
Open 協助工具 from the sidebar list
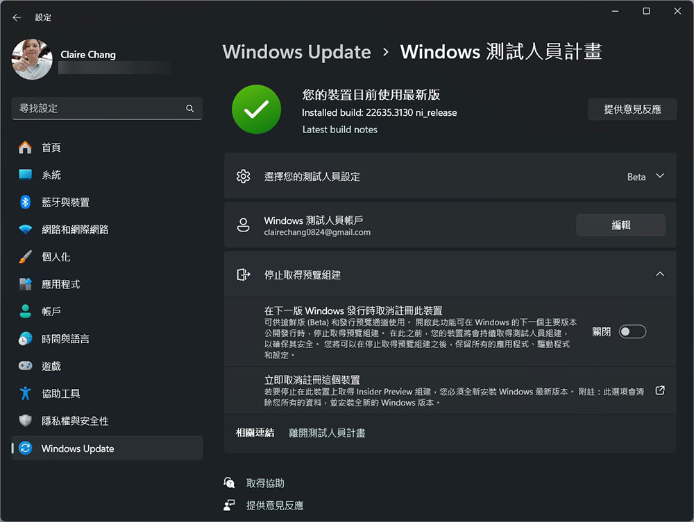pyautogui.click(x=107, y=393)
